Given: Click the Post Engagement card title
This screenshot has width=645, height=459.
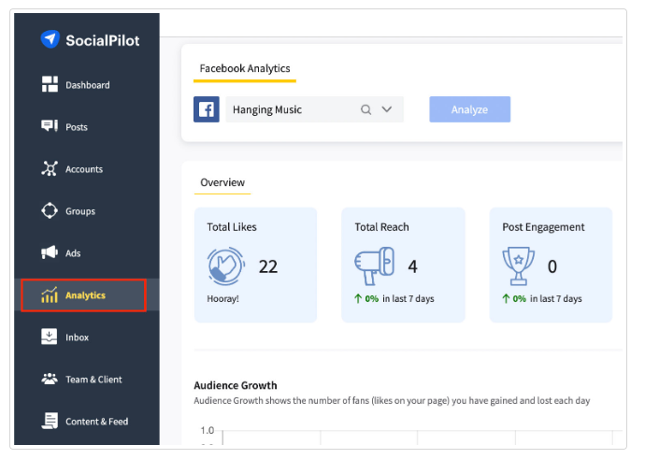Looking at the screenshot, I should (543, 227).
